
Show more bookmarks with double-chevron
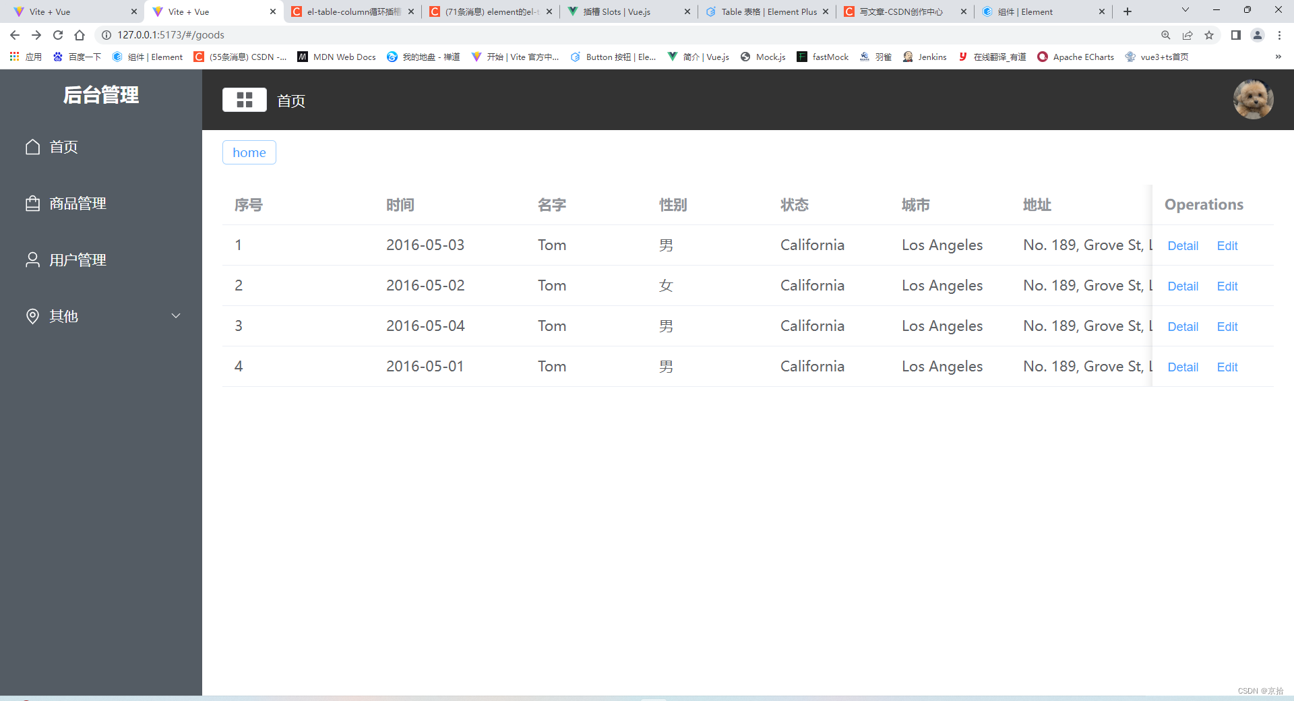[x=1278, y=57]
